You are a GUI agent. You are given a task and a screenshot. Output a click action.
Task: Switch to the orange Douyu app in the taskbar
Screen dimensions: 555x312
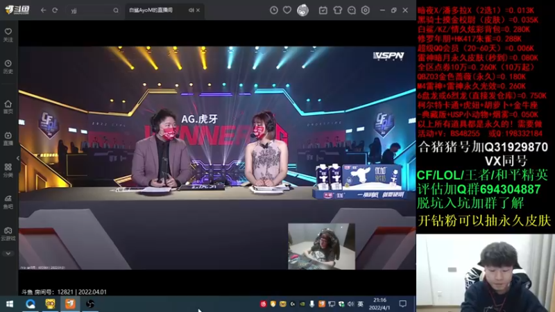click(70, 304)
